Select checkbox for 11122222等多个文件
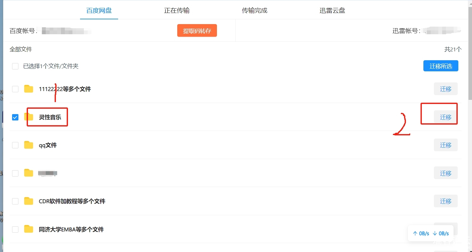 (15, 89)
